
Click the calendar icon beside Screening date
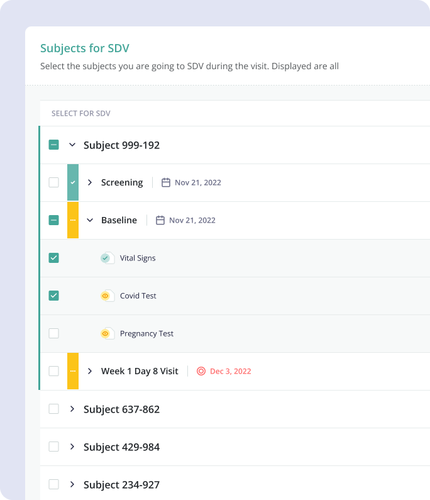tap(166, 182)
